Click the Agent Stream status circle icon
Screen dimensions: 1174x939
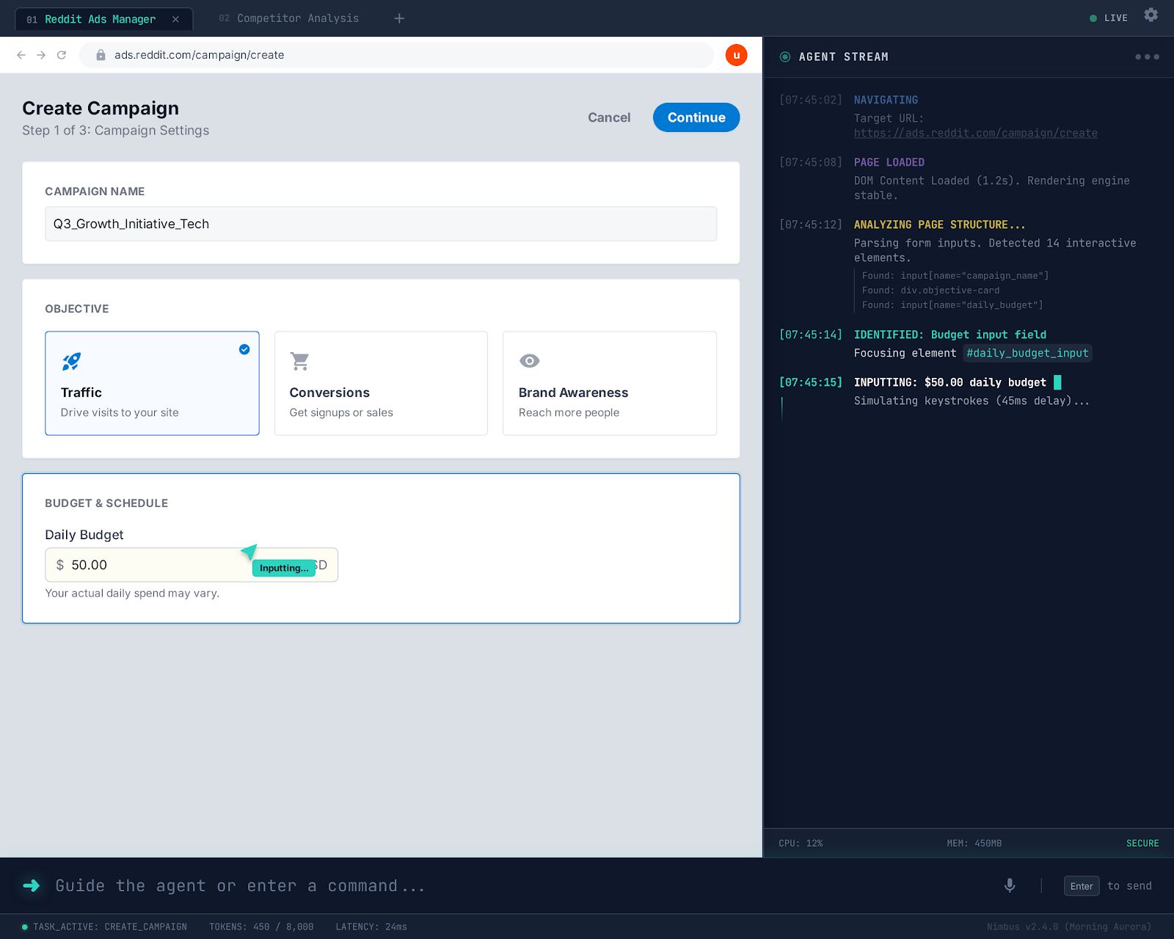click(x=785, y=56)
